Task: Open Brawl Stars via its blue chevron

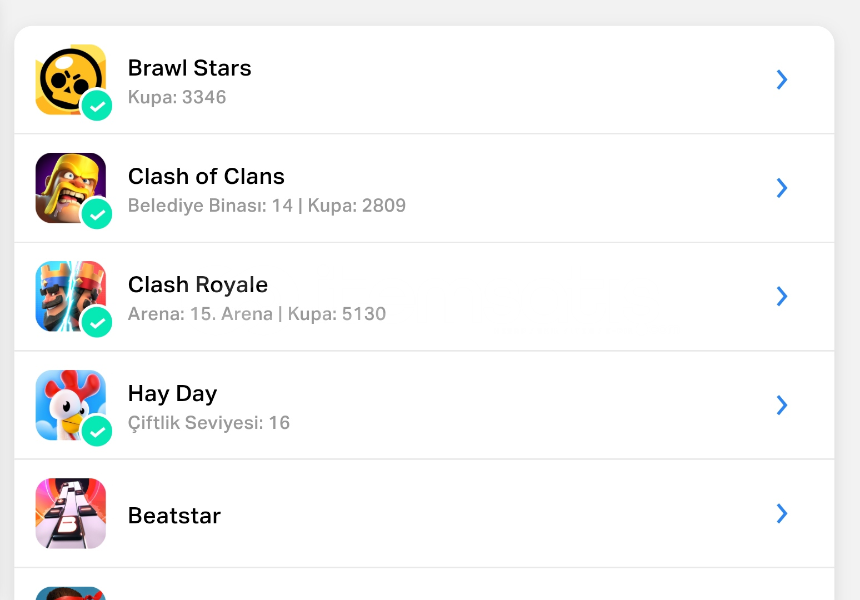Action: point(782,79)
